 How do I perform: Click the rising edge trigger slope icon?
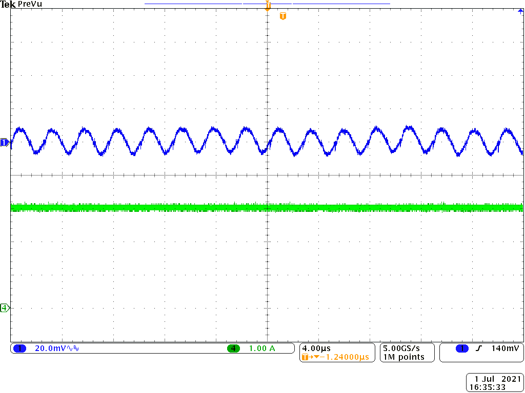click(479, 348)
